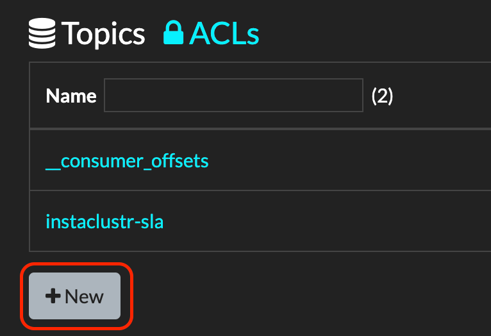Click empty space right of instaclustr-sla

click(x=326, y=222)
